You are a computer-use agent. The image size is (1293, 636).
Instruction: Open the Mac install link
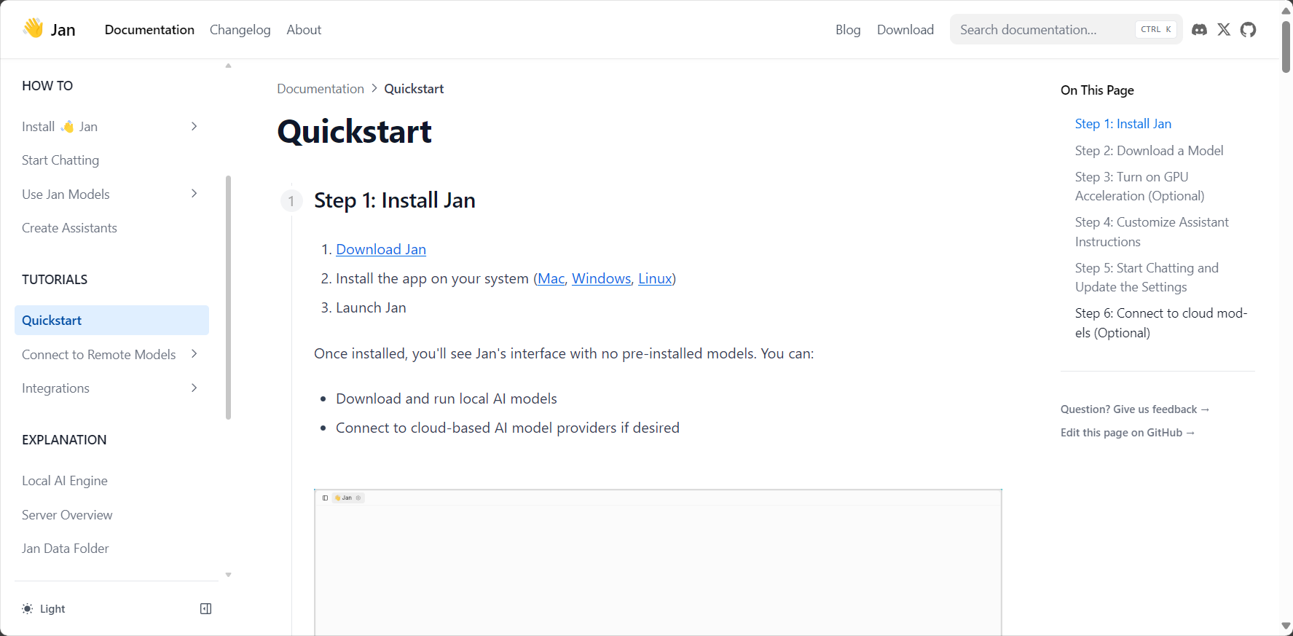tap(551, 278)
